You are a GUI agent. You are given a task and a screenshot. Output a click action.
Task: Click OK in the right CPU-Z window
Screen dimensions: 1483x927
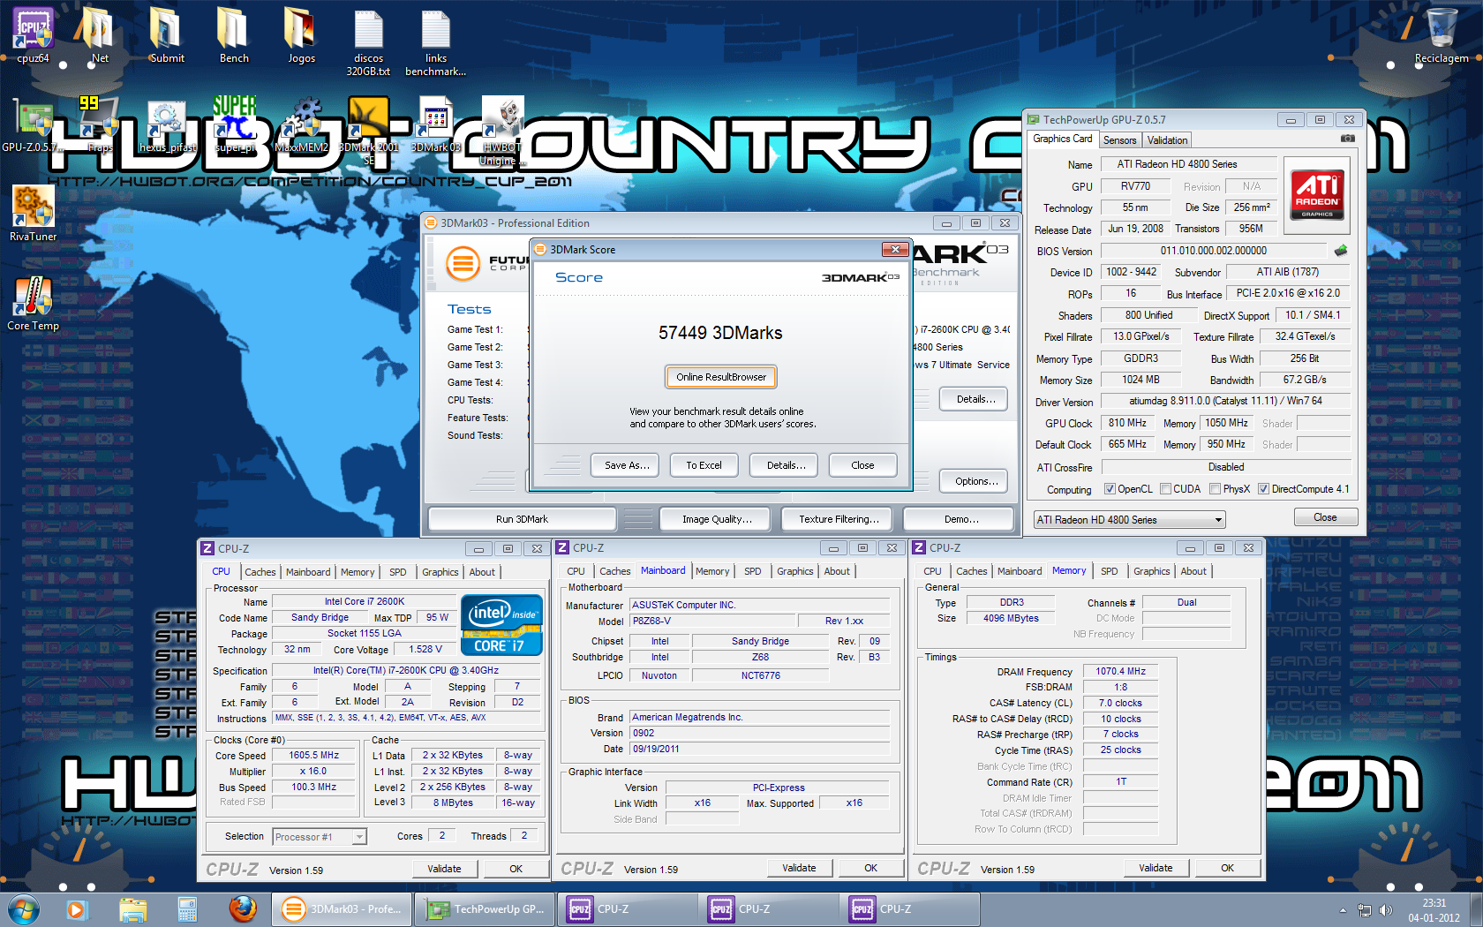point(1227,868)
